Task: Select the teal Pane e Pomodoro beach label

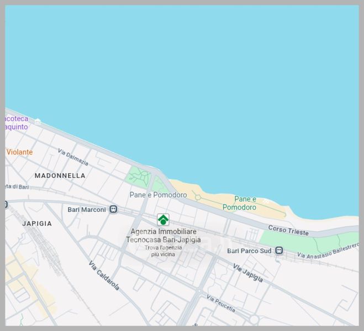Action: (x=240, y=203)
